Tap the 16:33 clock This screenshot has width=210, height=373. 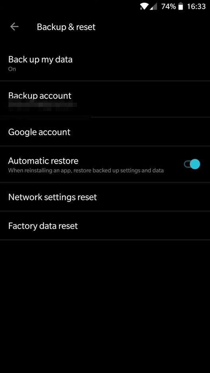(196, 6)
